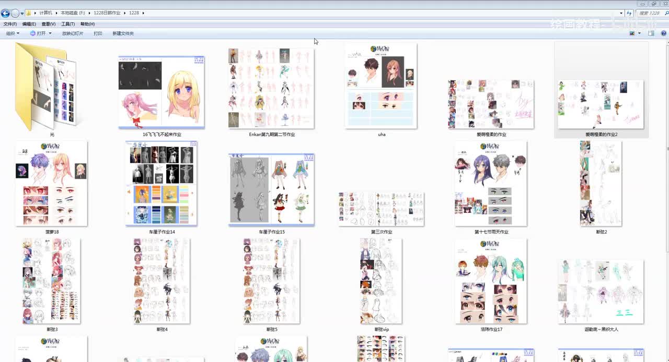Click the file name label 浩玮作业17
This screenshot has width=669, height=362.
click(x=491, y=329)
